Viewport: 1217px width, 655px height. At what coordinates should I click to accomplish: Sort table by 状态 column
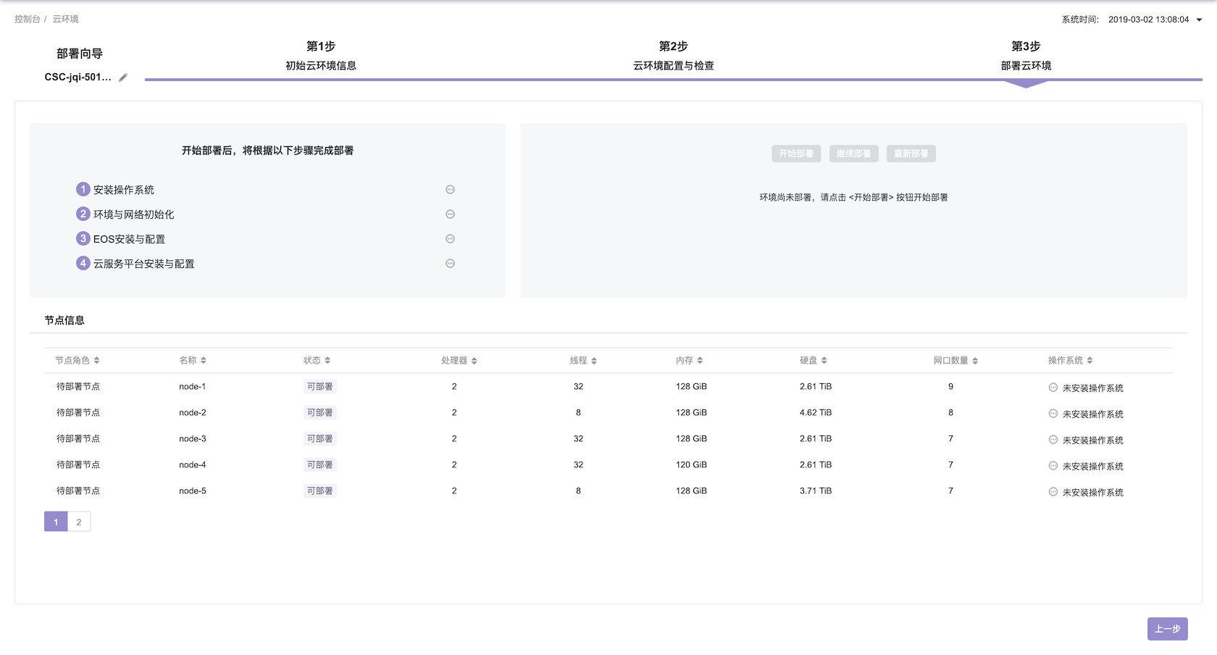327,361
